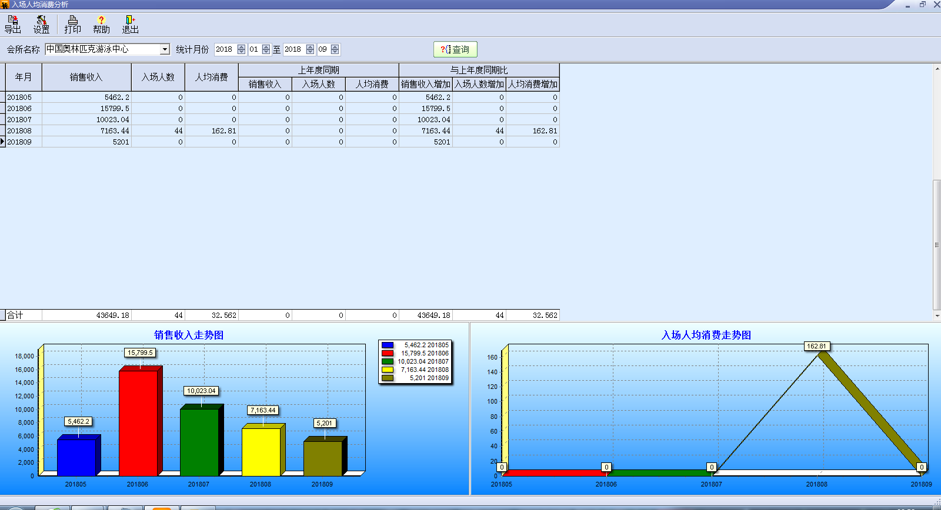Screen dimensions: 941x510
Task: Click the start month field showing 01
Action: (x=255, y=49)
